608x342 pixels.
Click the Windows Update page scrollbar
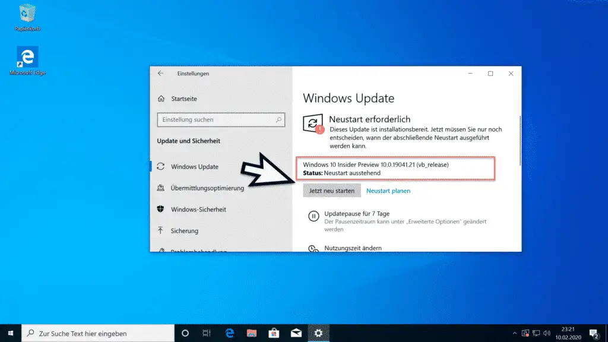(520, 140)
